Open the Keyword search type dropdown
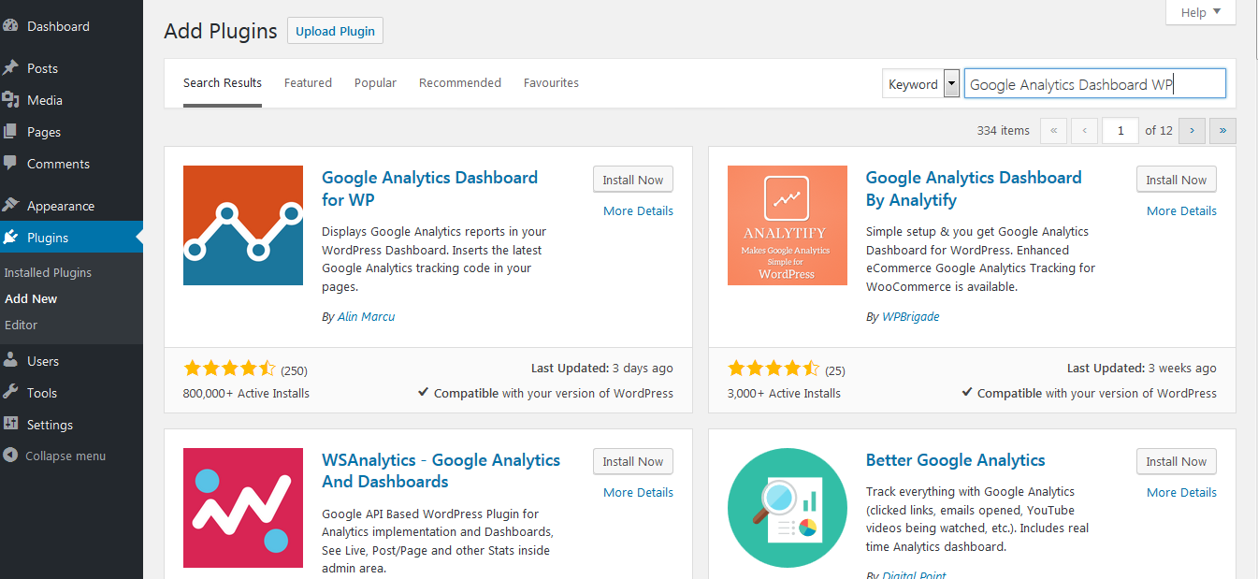The width and height of the screenshot is (1258, 579). [x=921, y=84]
